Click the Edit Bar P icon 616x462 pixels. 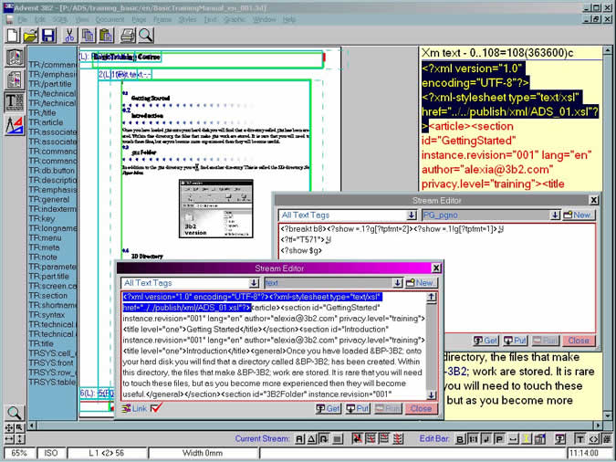[x=499, y=439]
